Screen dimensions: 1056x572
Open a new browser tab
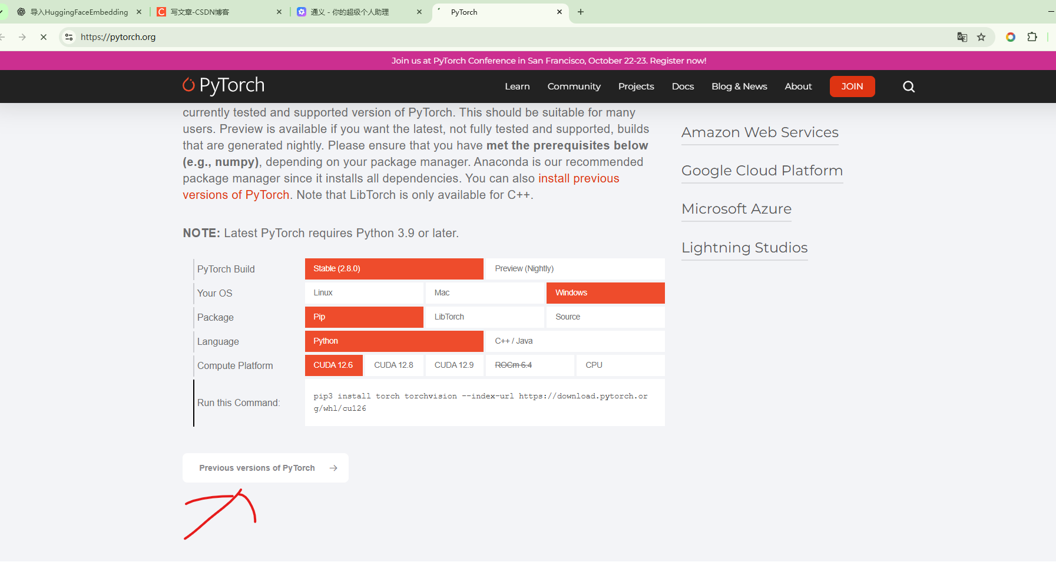pos(581,12)
